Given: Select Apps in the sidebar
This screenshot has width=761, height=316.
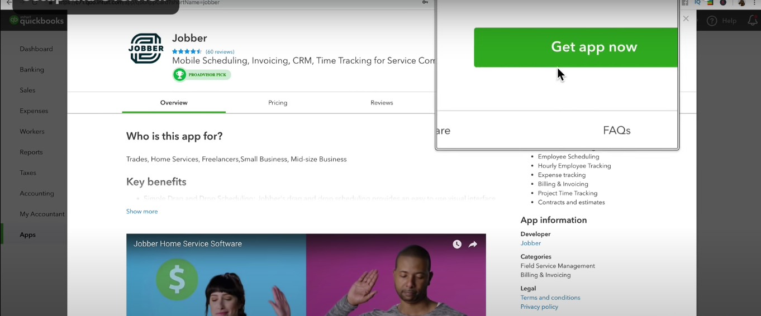Looking at the screenshot, I should [x=27, y=235].
